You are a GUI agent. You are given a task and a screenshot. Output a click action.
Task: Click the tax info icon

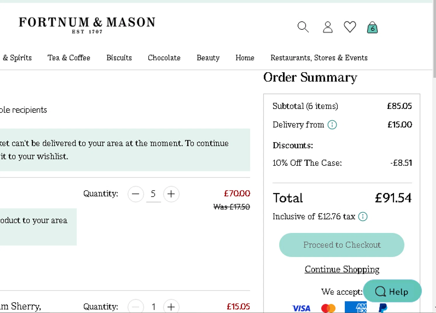coord(363,217)
